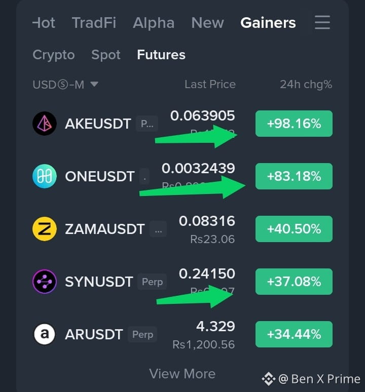
Task: Tap the +83.18% change badge
Action: click(x=294, y=176)
